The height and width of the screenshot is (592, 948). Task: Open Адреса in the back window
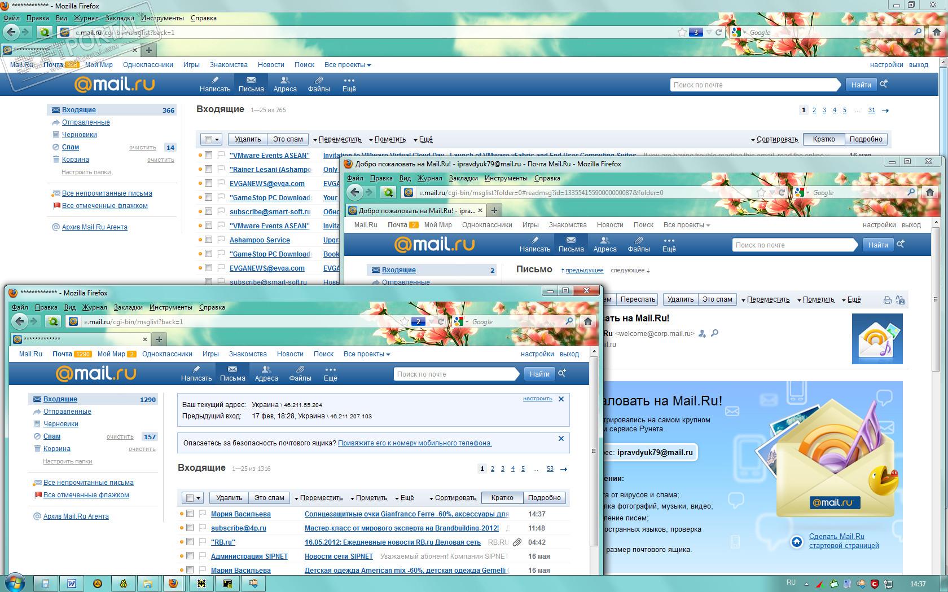tap(285, 84)
